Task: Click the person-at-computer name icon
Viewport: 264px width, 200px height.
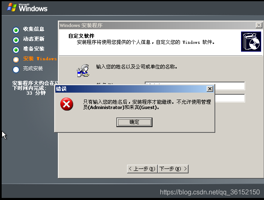Action: [x=83, y=71]
